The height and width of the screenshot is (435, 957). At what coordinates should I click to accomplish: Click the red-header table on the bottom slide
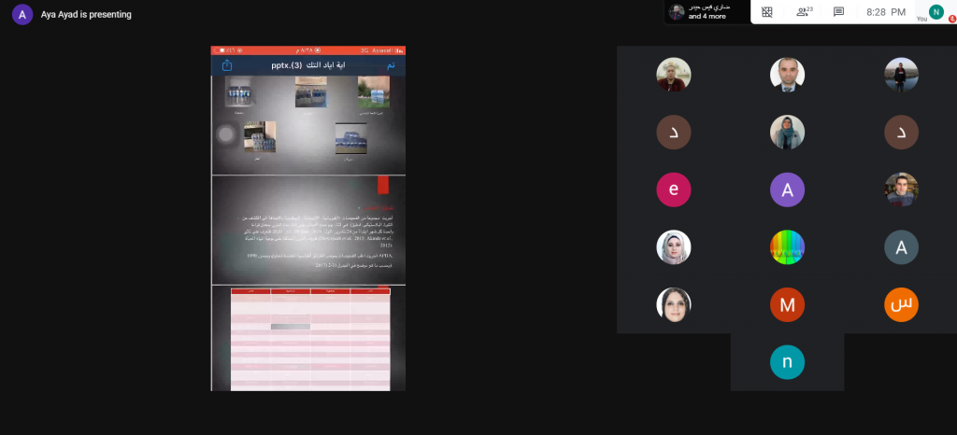pyautogui.click(x=309, y=338)
